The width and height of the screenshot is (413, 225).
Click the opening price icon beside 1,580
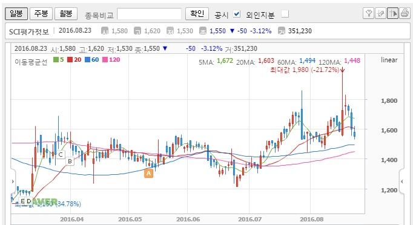[x=105, y=31]
